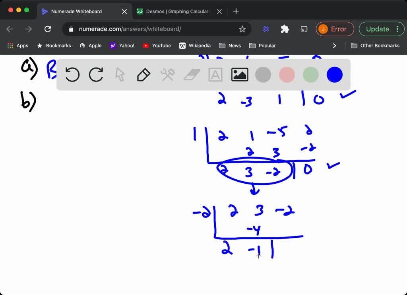Select the pointer selection tool
Viewport: 407px width, 295px height.
(120, 74)
